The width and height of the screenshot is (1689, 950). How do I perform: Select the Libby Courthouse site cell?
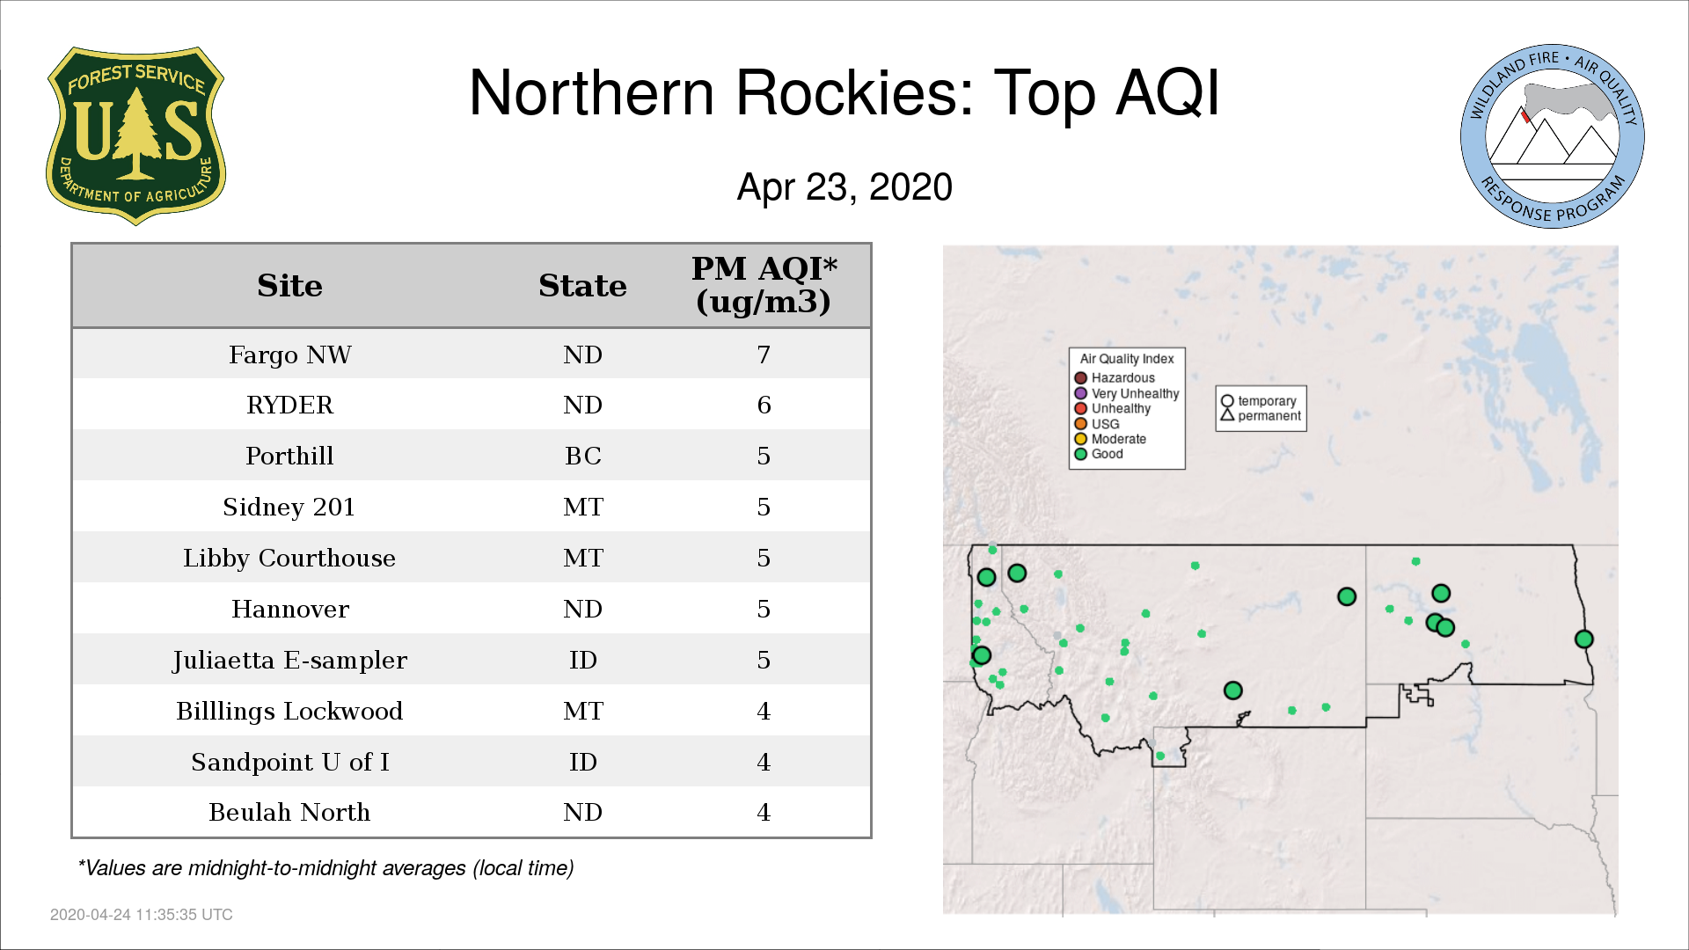(289, 559)
